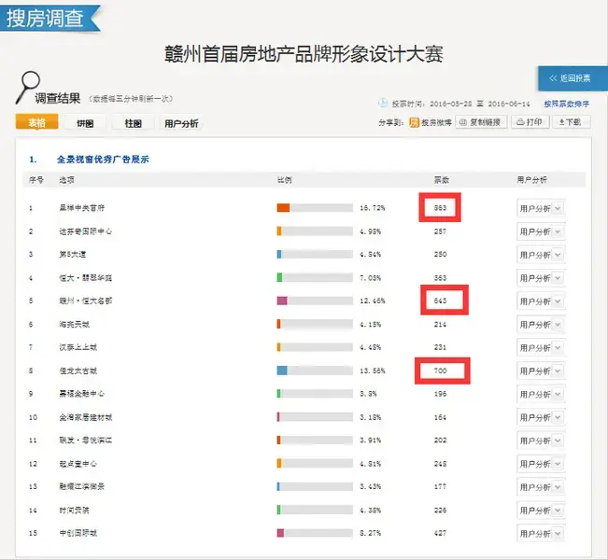
Task: Click the percentage 3.43% in row 13
Action: pyautogui.click(x=370, y=486)
